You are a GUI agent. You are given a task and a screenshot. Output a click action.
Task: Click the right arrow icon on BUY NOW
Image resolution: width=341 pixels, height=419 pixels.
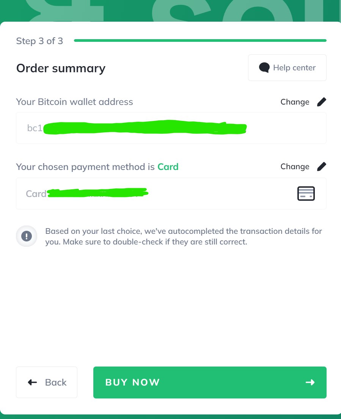point(310,382)
